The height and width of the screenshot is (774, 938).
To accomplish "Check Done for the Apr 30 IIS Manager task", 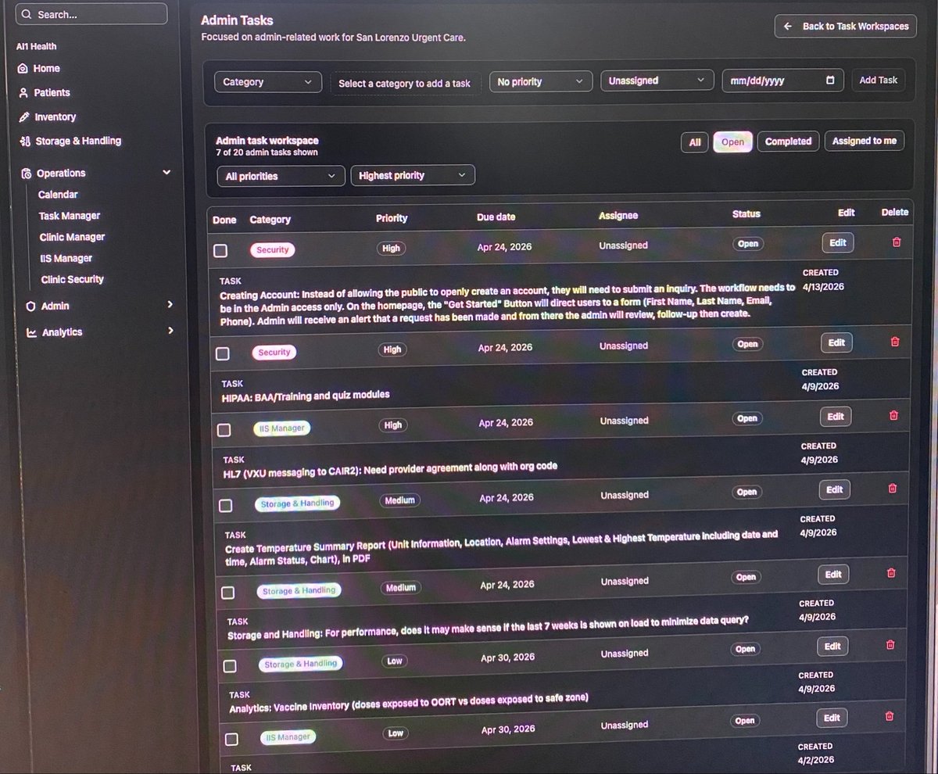I will [x=231, y=739].
